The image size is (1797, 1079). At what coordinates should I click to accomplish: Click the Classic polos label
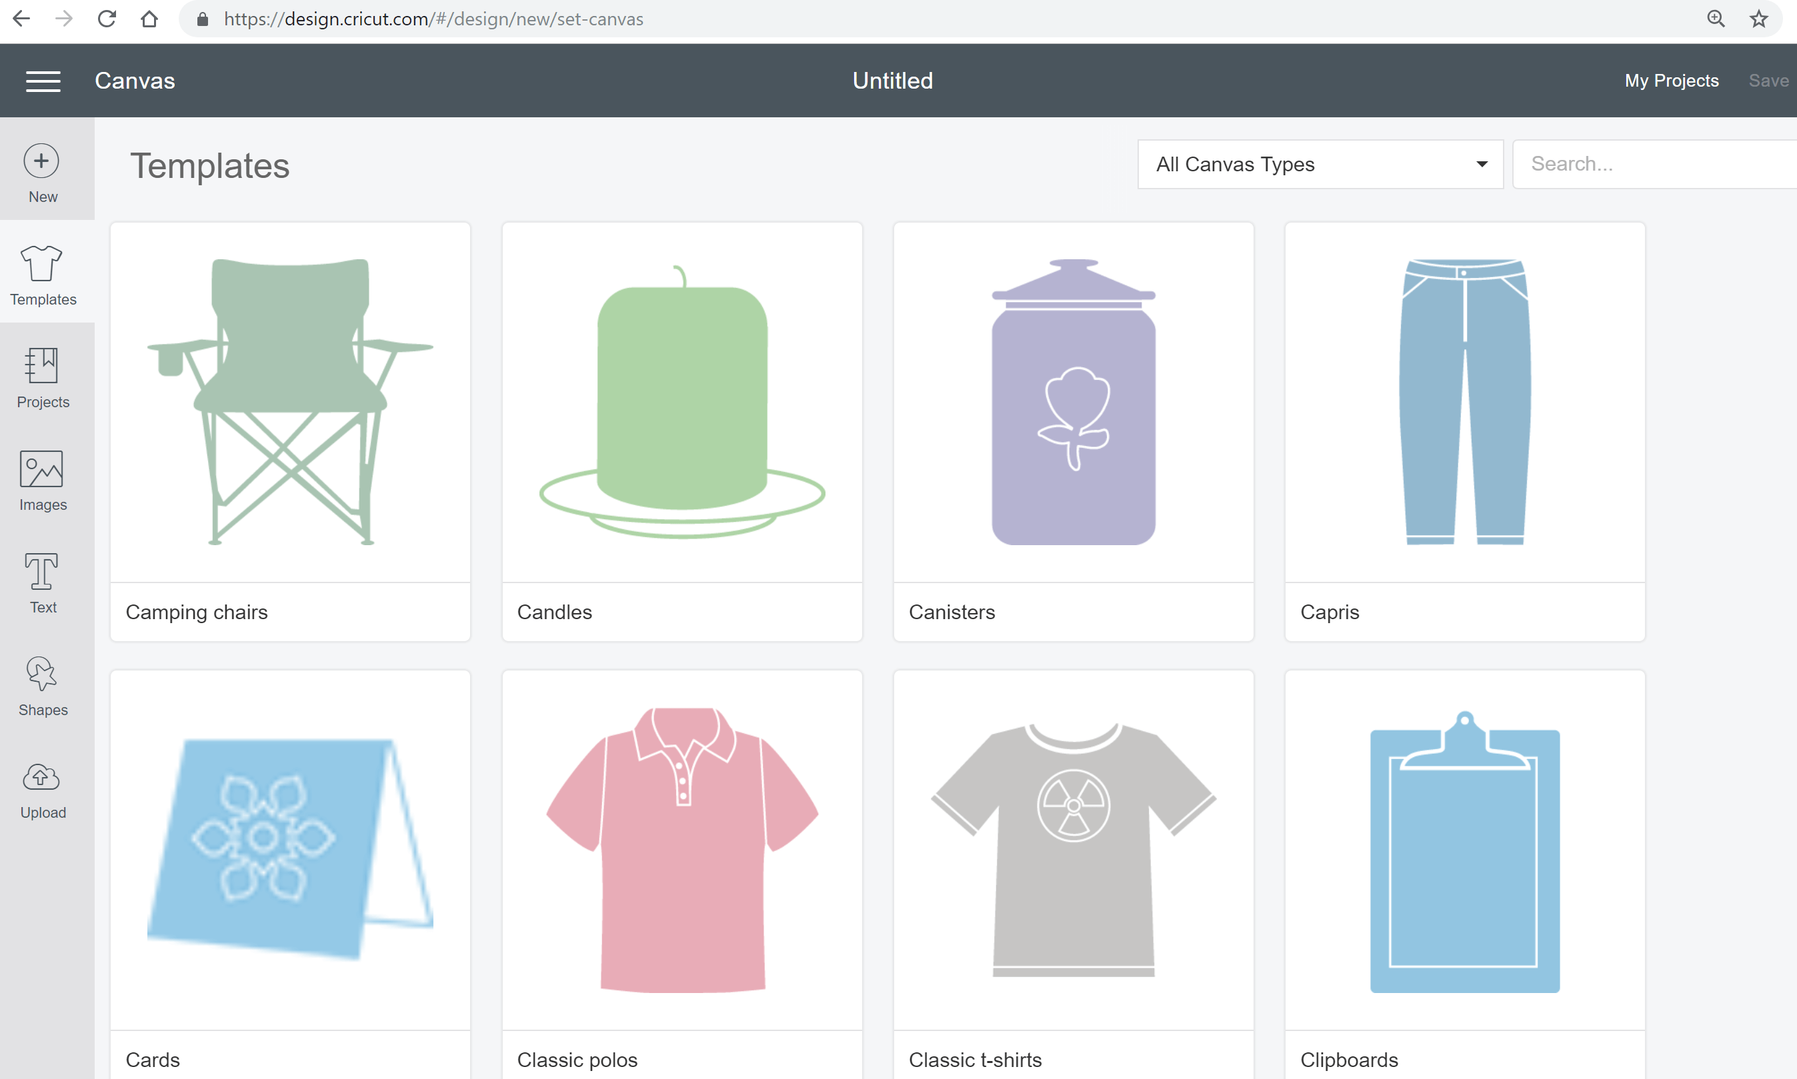pyautogui.click(x=577, y=1060)
